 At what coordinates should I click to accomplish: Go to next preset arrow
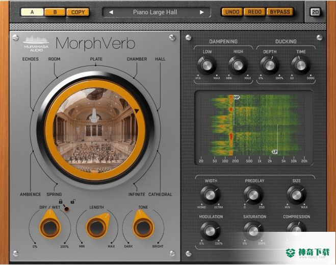(x=201, y=12)
